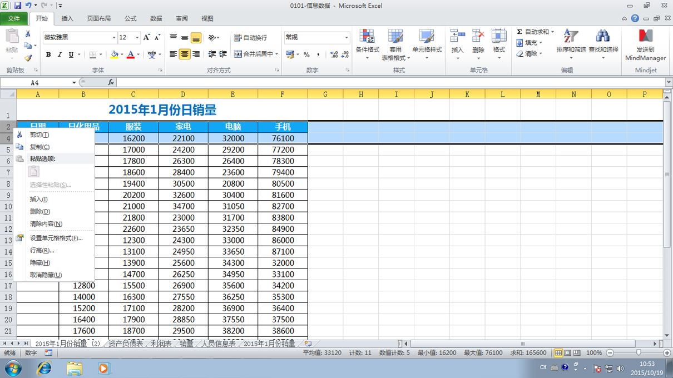The height and width of the screenshot is (378, 673).
Task: Switch to the 资产负债表 sheet tab
Action: pos(126,344)
